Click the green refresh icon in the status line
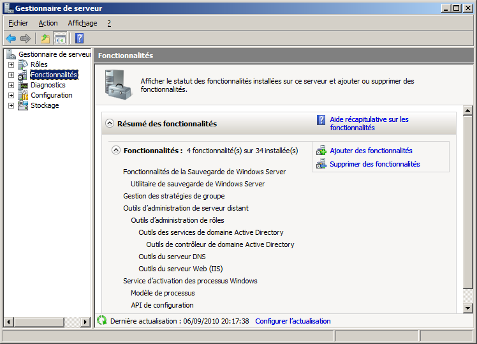 click(x=101, y=320)
